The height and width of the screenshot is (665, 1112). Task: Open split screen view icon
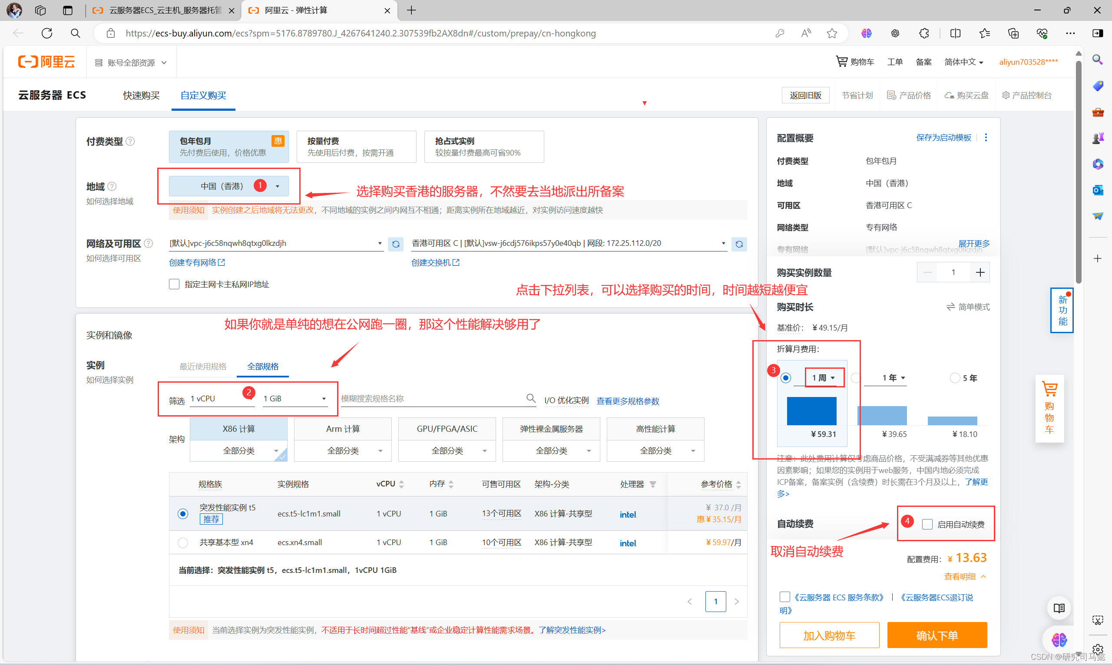click(x=955, y=33)
